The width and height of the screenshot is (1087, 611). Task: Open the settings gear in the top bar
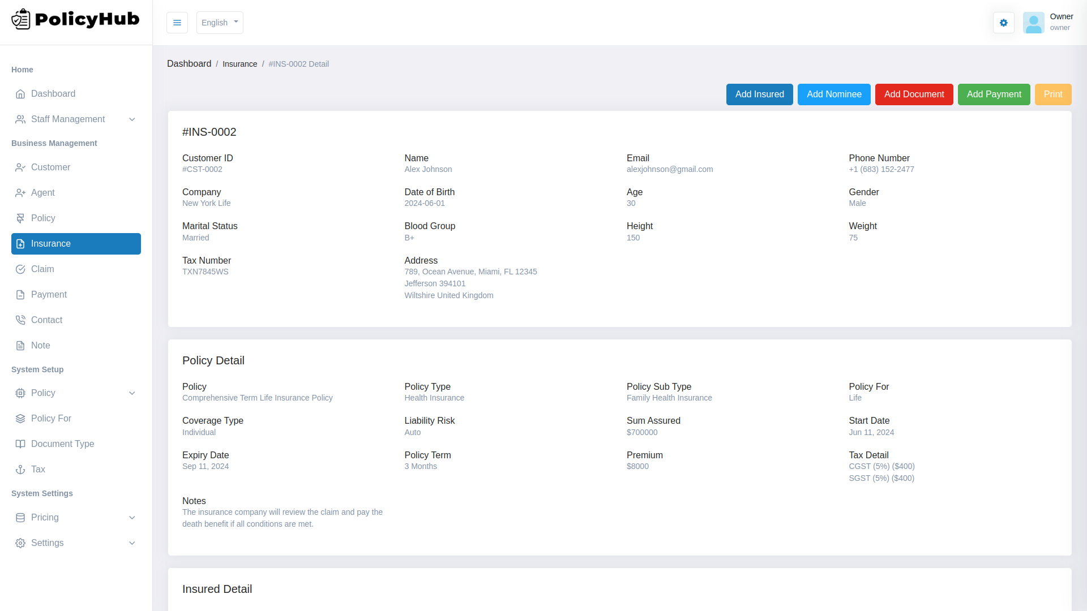click(x=1003, y=23)
